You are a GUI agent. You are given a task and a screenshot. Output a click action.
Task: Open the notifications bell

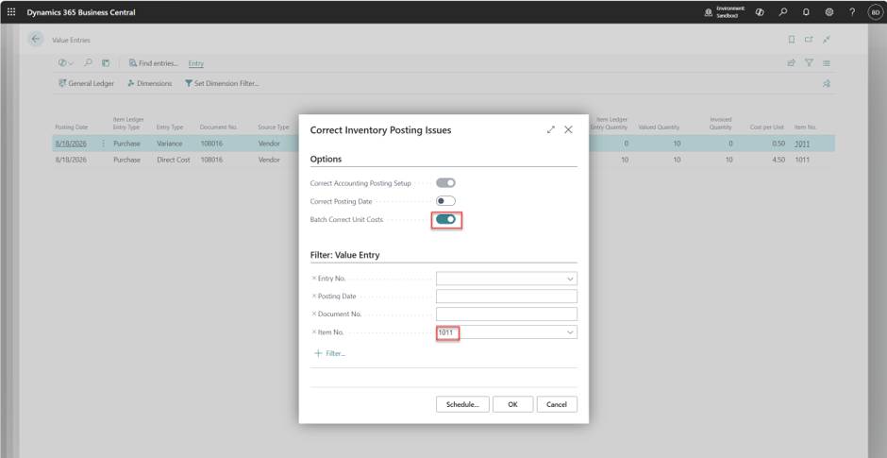pyautogui.click(x=806, y=12)
